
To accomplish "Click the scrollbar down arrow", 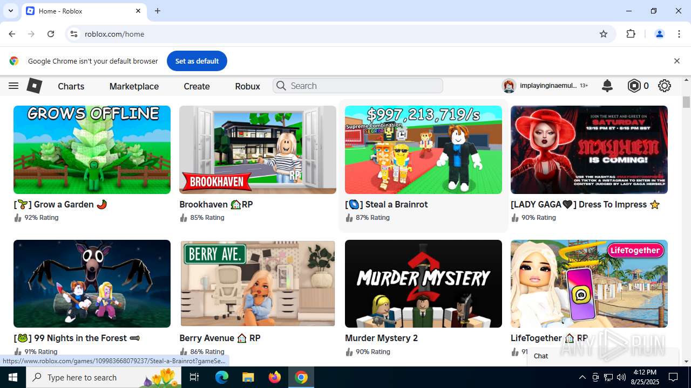I will pos(687,362).
